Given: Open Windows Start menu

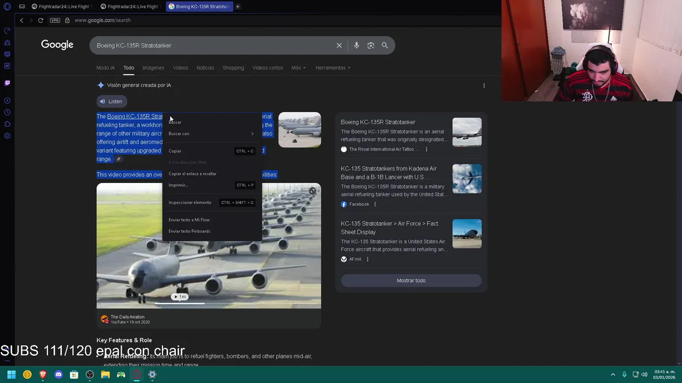Looking at the screenshot, I should coord(11,374).
